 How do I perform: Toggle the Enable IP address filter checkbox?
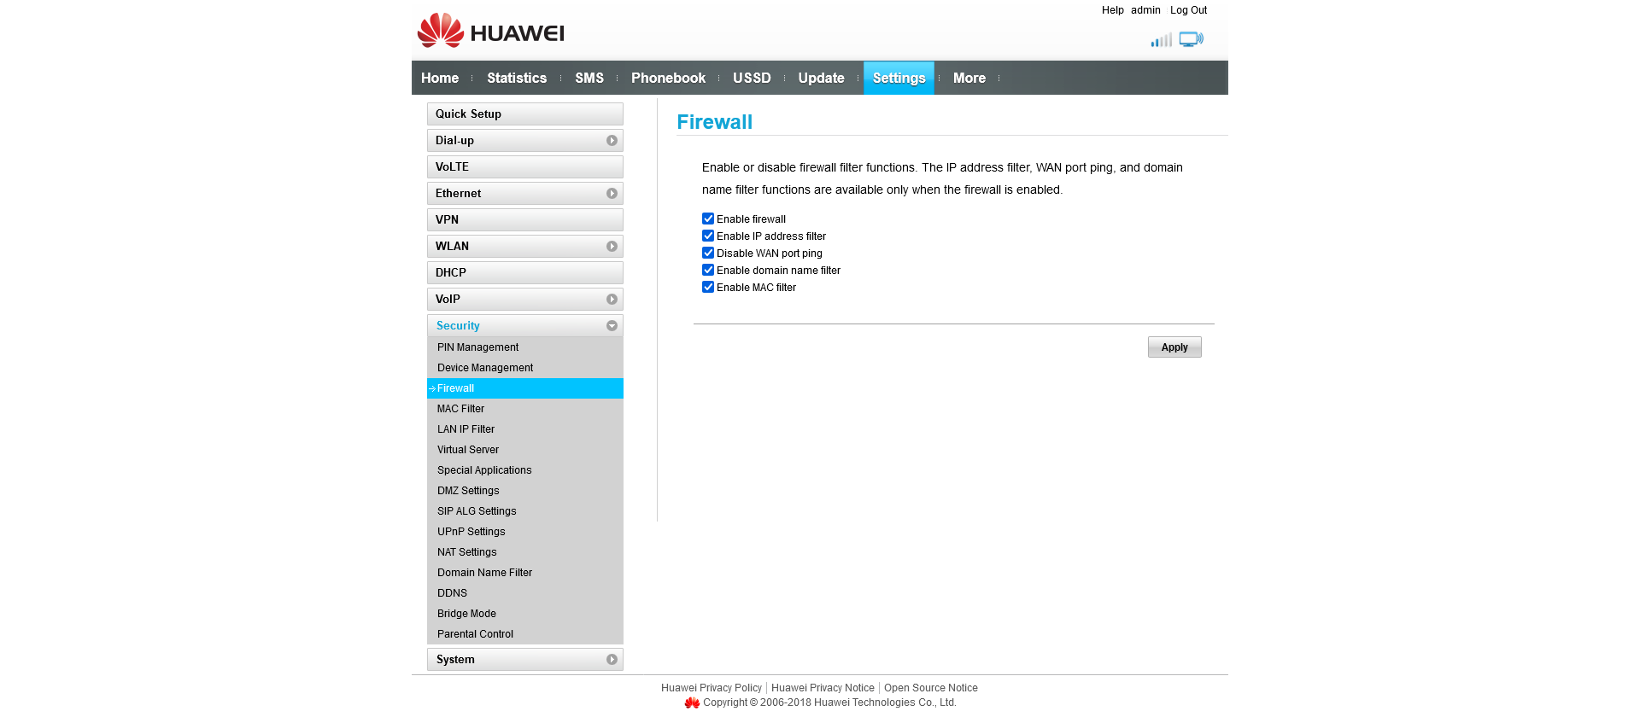point(708,236)
